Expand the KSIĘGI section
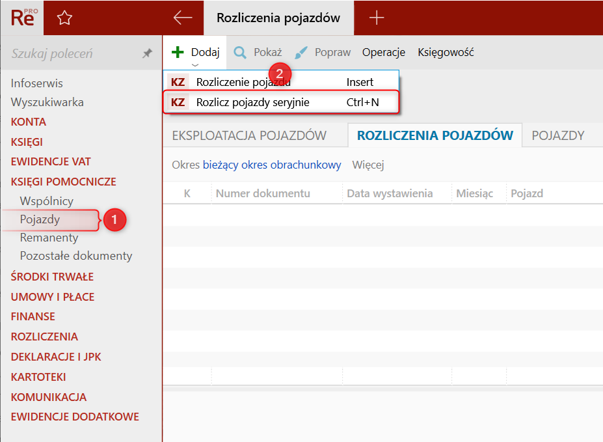 [x=27, y=142]
